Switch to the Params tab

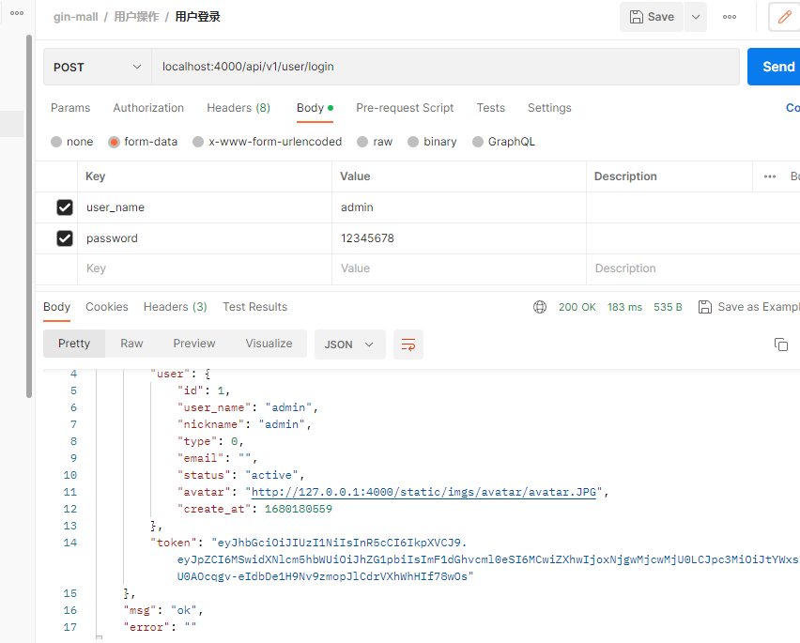pyautogui.click(x=70, y=108)
